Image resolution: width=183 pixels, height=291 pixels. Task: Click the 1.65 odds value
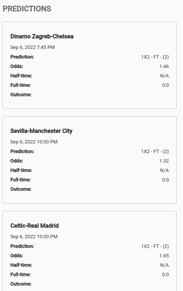(164, 256)
